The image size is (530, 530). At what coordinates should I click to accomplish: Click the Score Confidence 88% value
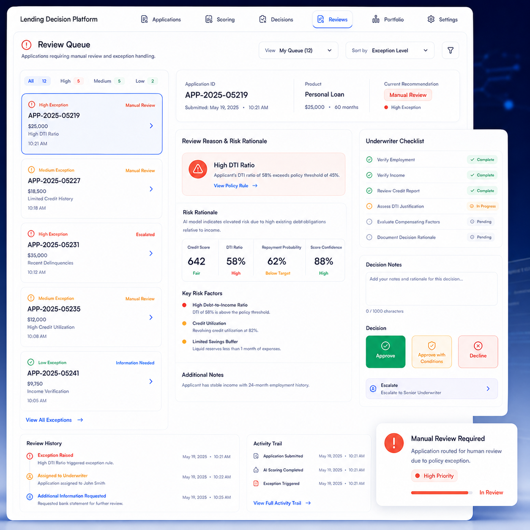[x=324, y=261]
